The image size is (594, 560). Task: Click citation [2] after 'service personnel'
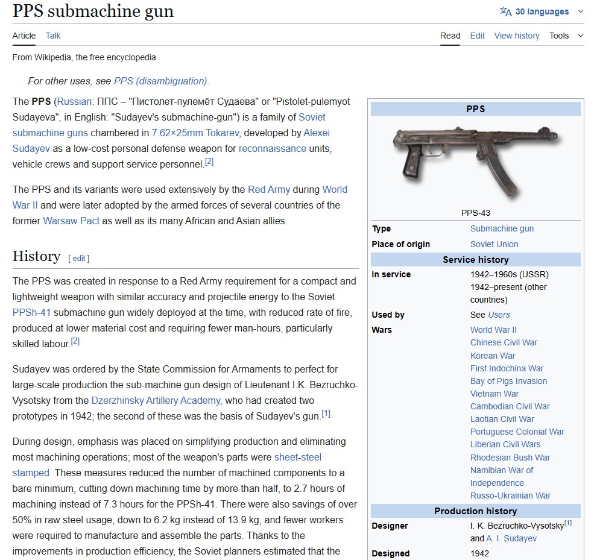pyautogui.click(x=209, y=162)
